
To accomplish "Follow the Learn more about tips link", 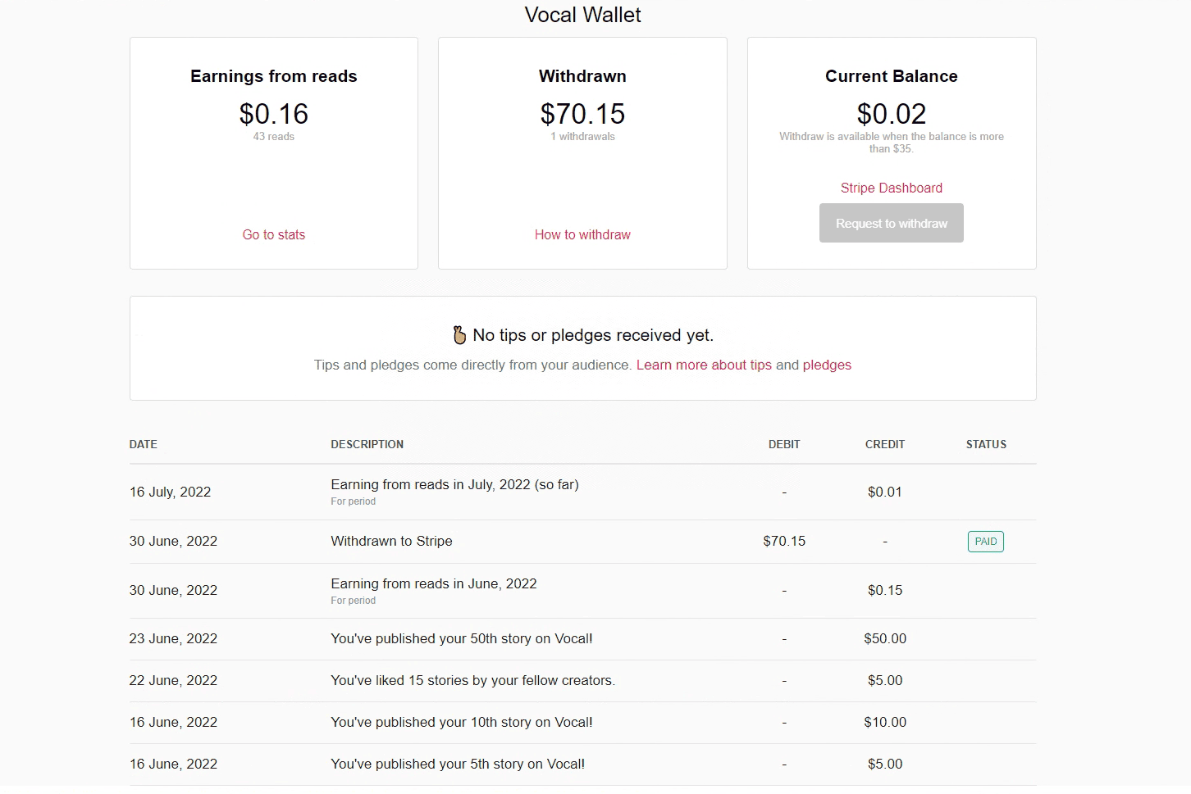I will click(x=703, y=365).
